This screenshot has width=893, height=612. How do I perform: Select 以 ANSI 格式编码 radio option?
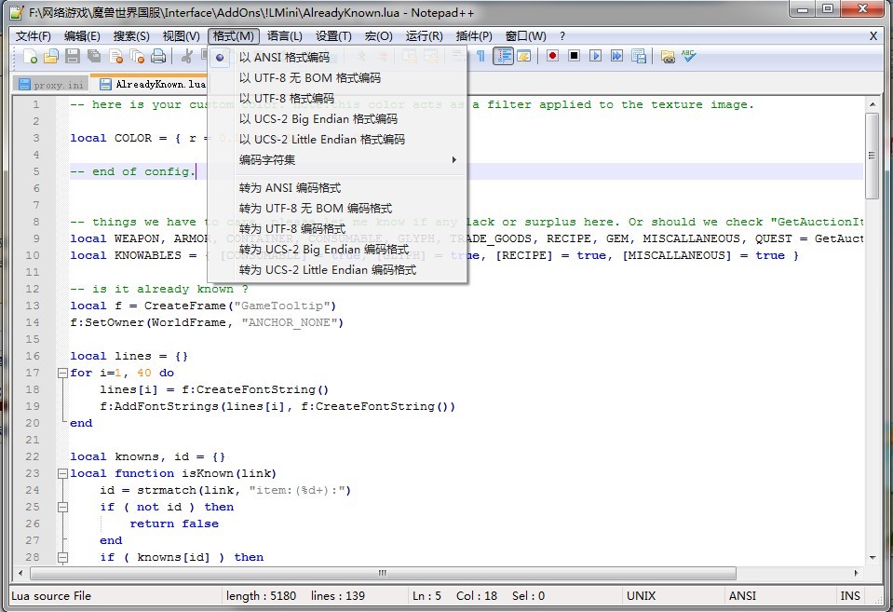pyautogui.click(x=284, y=58)
